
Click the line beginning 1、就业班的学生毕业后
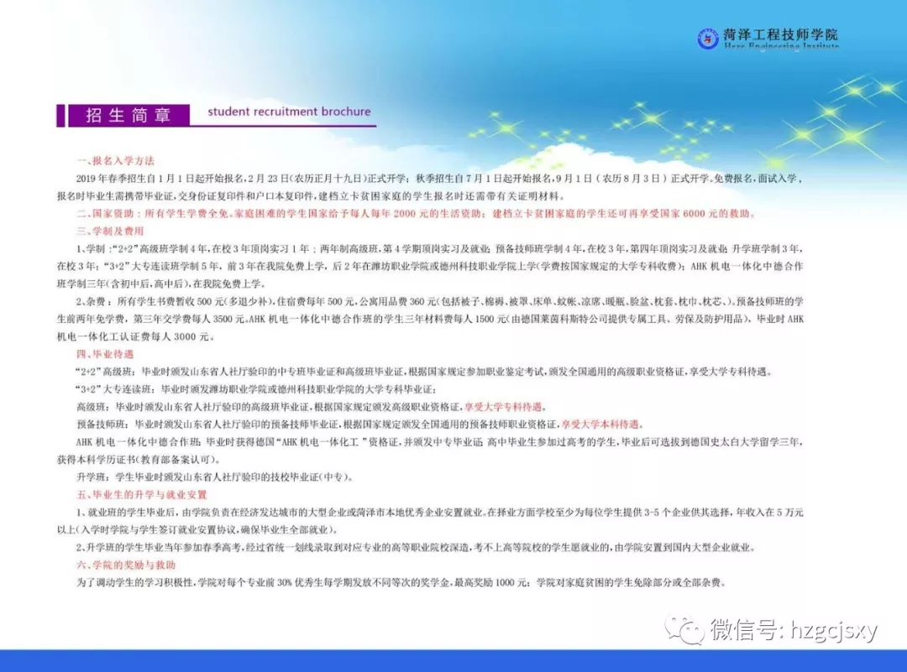coord(439,512)
